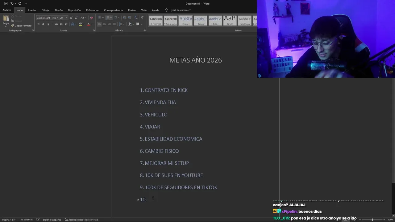
Task: Decrease font size with the smaller A icon
Action: tap(76, 18)
